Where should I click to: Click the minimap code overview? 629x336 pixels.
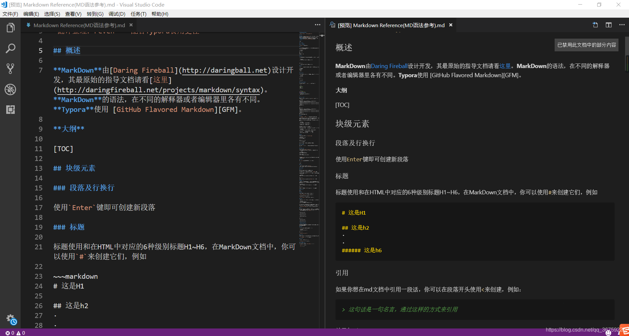309,139
